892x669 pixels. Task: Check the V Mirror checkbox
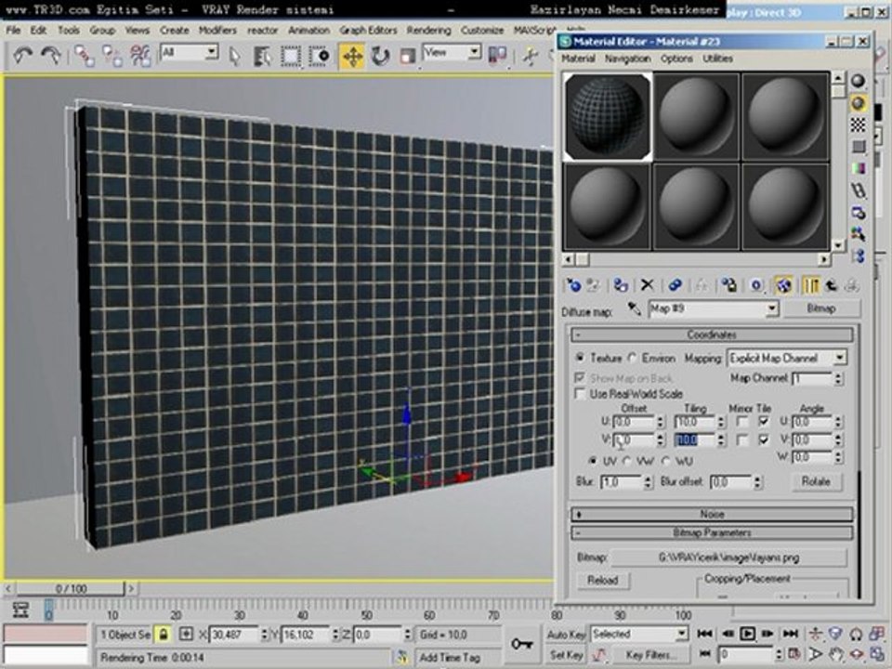tap(741, 439)
